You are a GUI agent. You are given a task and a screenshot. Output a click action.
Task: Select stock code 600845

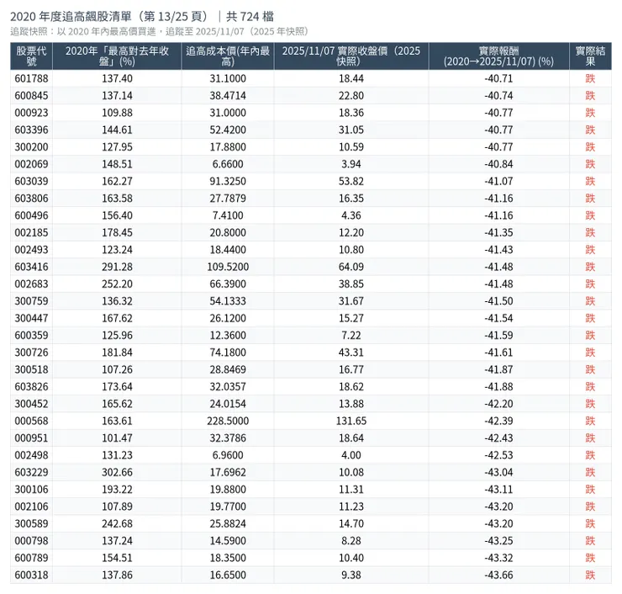coord(31,96)
